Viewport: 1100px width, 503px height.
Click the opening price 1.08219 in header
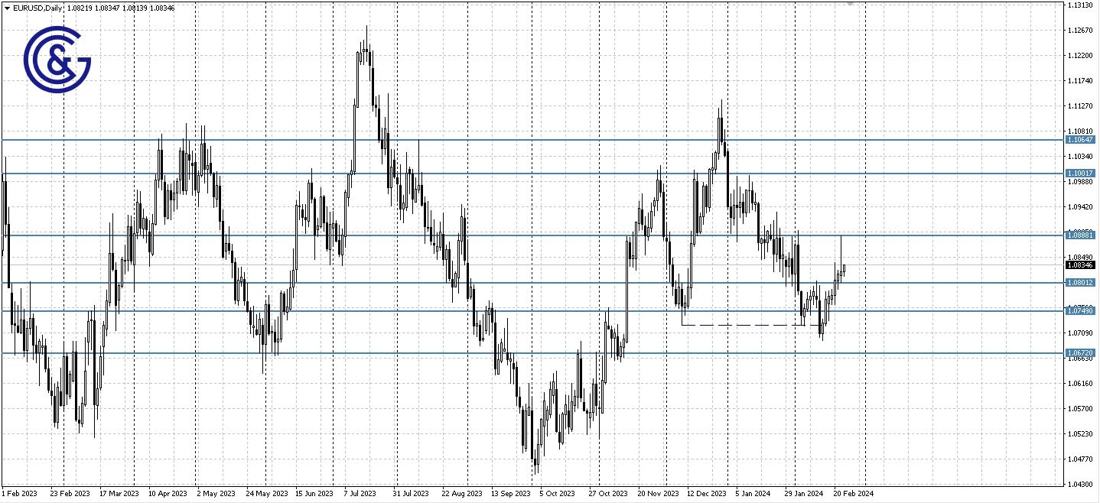pos(79,8)
